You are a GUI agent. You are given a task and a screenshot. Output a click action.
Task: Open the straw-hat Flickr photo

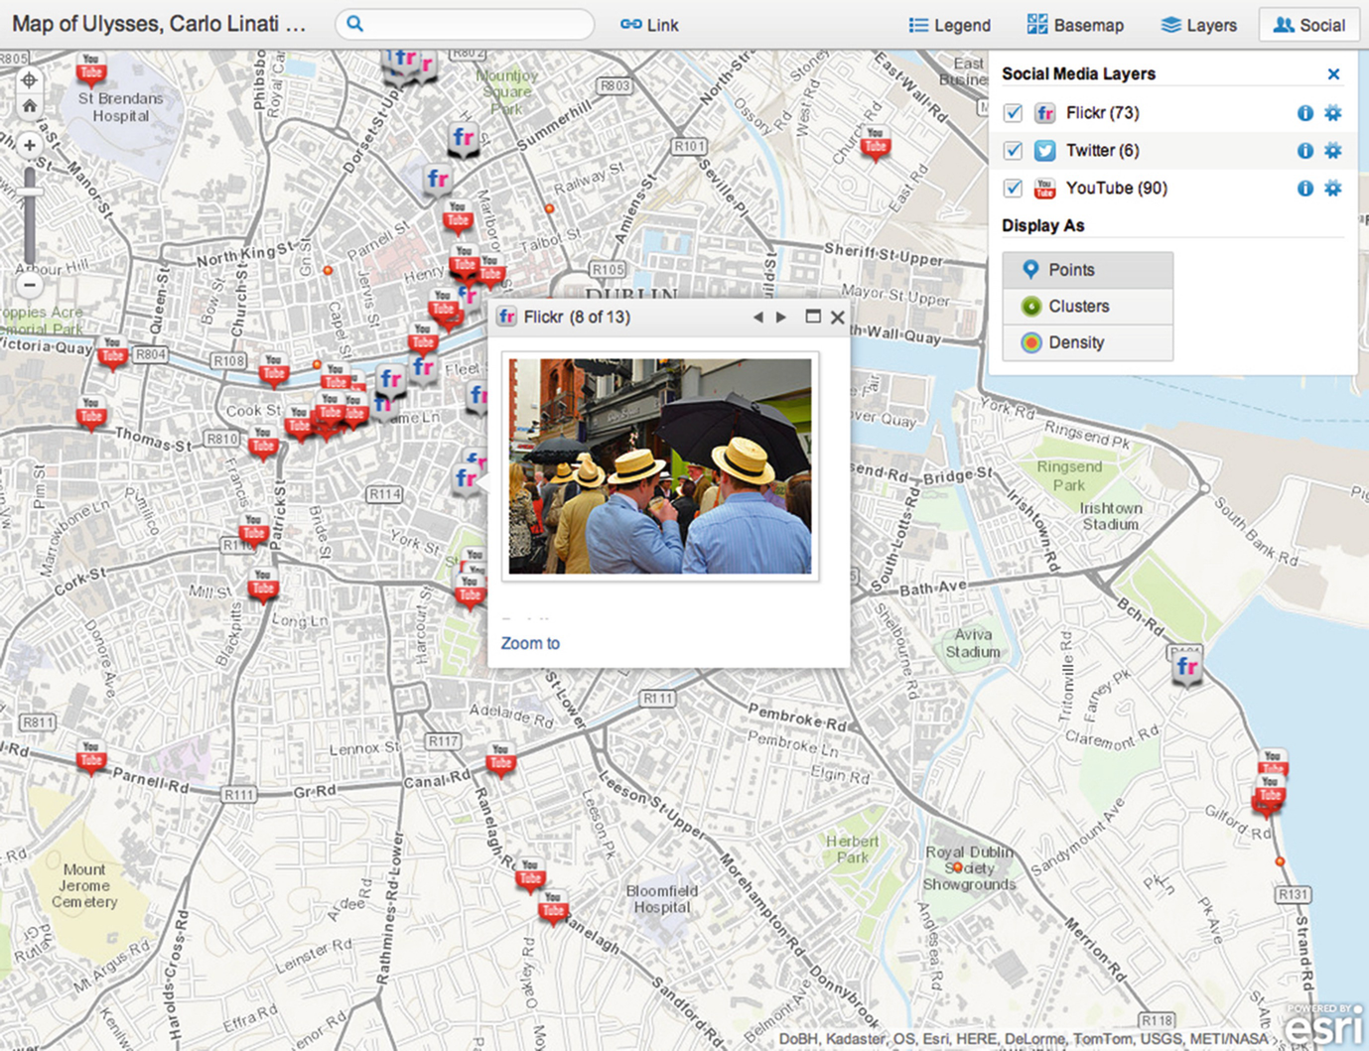click(660, 466)
